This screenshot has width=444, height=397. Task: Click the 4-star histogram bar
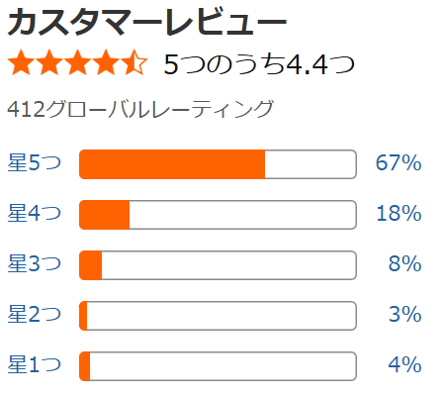(218, 215)
